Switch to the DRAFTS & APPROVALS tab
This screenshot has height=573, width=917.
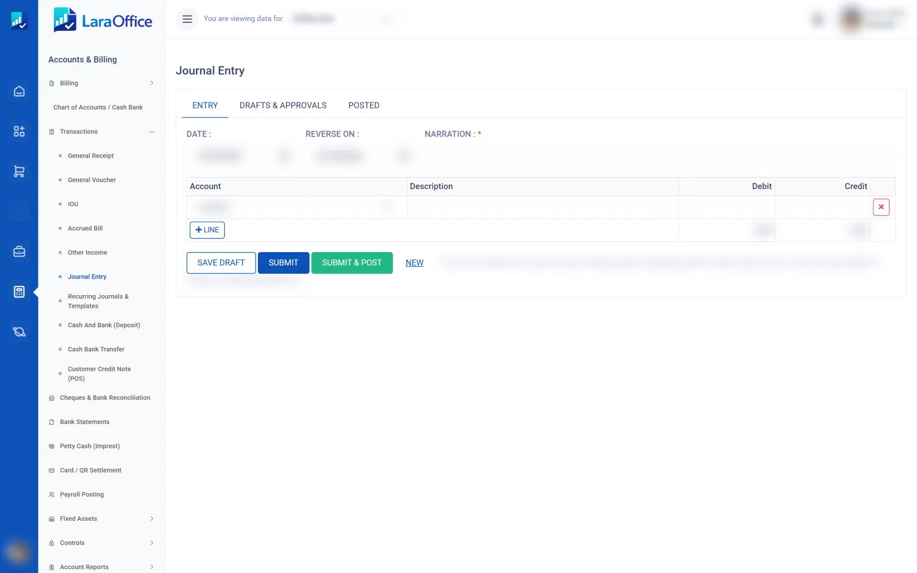point(283,105)
